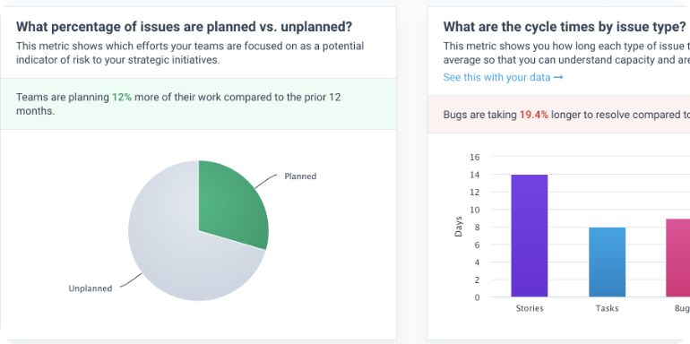This screenshot has height=344, width=690.
Task: Click the 'Tasks' axis label
Action: (x=608, y=308)
